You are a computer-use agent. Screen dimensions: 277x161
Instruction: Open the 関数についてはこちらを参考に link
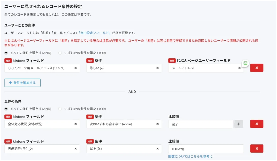click(x=190, y=157)
